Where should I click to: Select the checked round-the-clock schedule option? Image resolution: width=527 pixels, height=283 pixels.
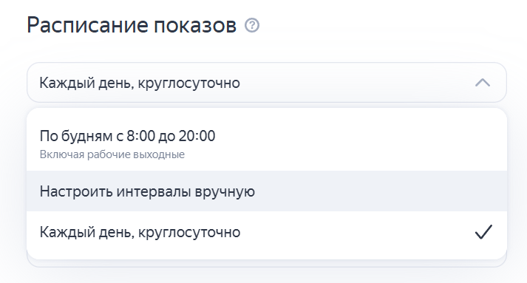click(x=267, y=232)
